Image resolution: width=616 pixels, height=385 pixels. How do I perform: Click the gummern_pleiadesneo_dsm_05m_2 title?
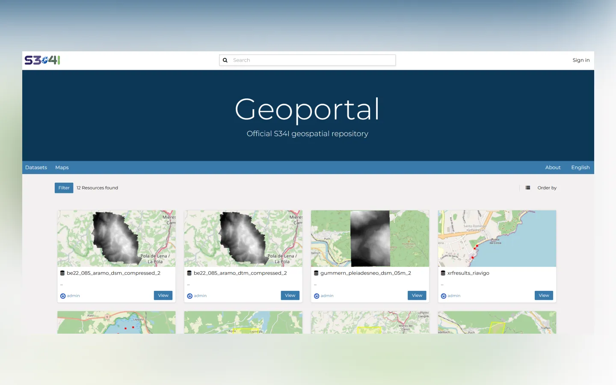click(366, 273)
